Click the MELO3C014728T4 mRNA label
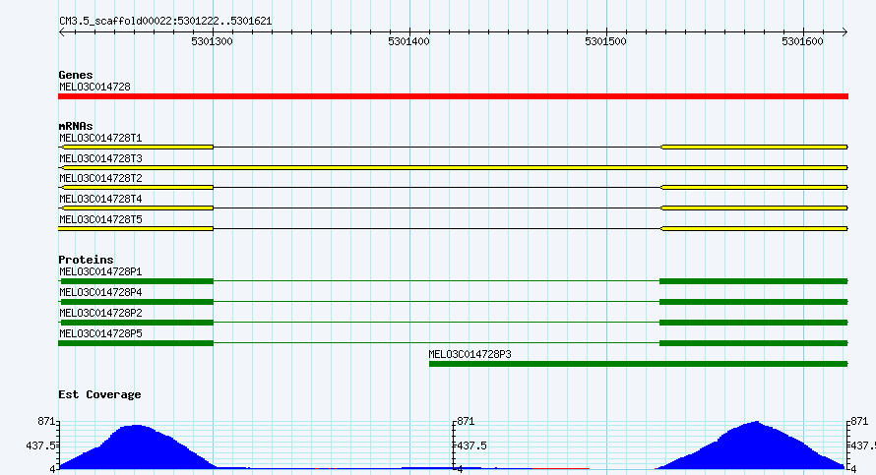Viewport: 876px width, 475px height. point(100,200)
